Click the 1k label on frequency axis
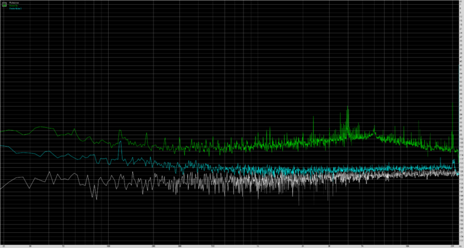This screenshot has height=248, width=464. (x=258, y=246)
